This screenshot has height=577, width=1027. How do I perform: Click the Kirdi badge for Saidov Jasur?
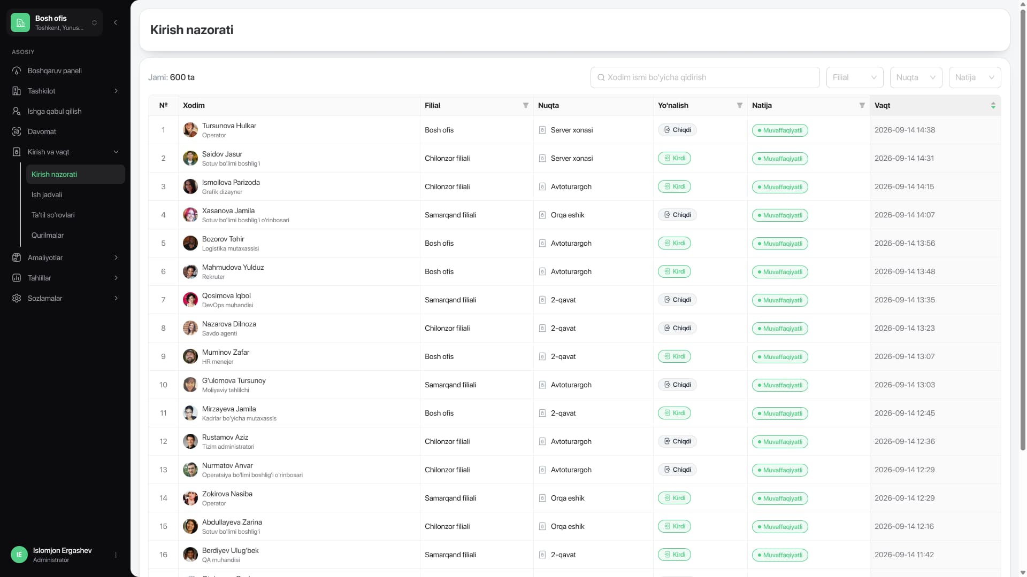(x=675, y=158)
